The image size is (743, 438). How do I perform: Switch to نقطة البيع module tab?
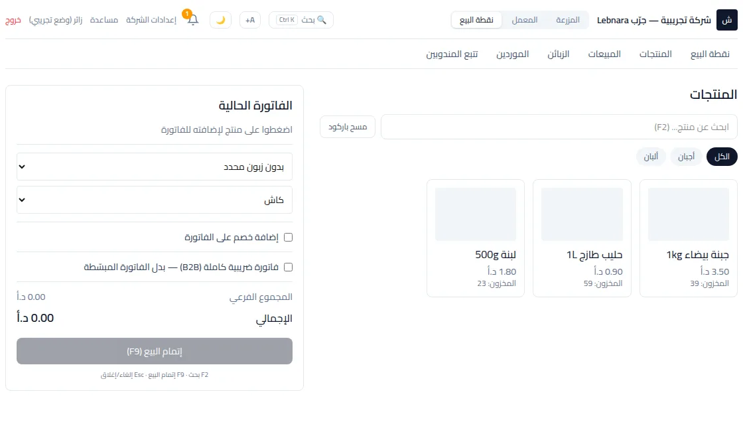(x=476, y=20)
